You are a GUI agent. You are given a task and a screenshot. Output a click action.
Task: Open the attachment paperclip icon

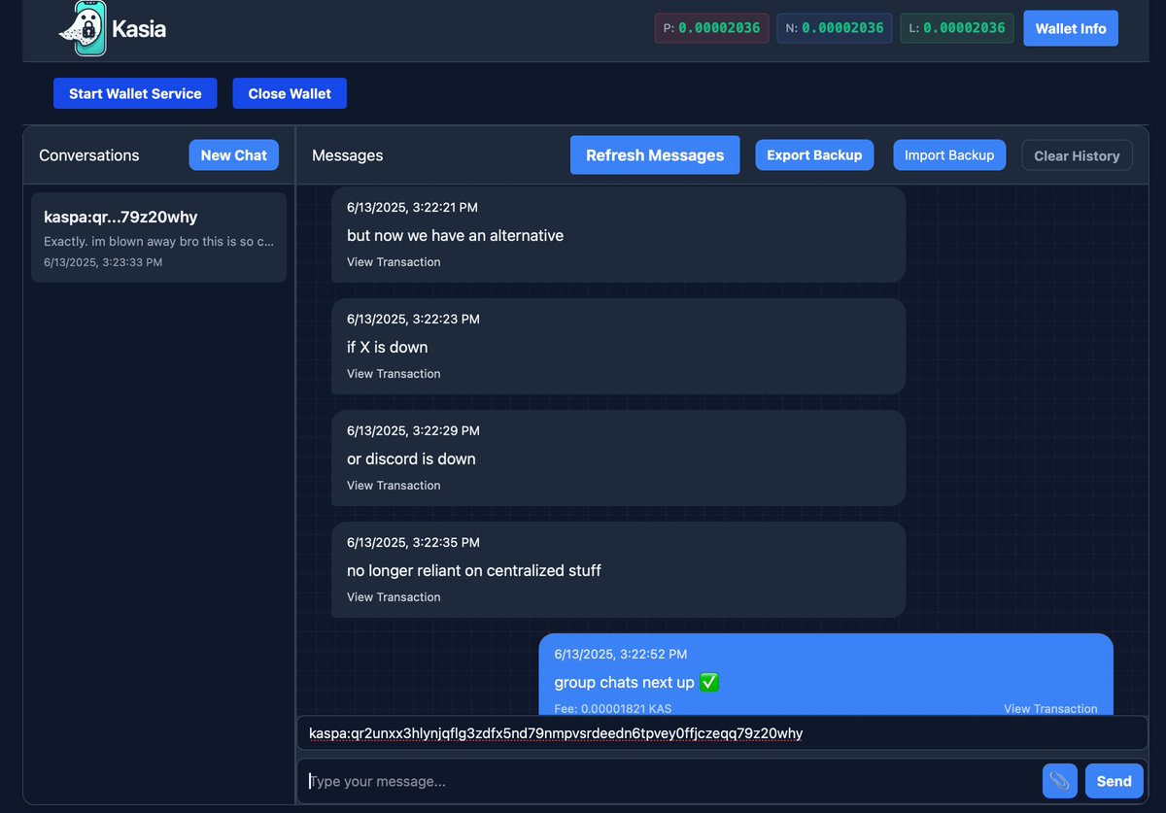click(x=1059, y=781)
